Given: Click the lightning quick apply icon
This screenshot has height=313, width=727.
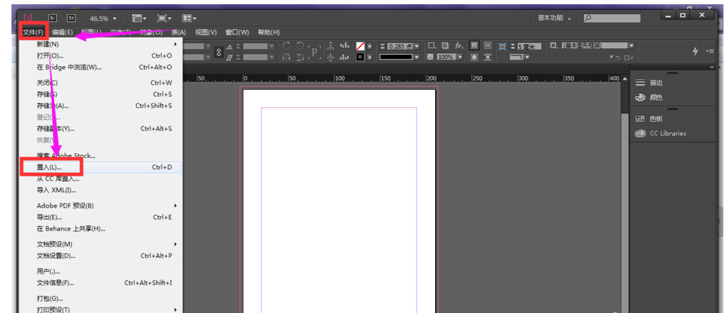Looking at the screenshot, I should [x=695, y=51].
